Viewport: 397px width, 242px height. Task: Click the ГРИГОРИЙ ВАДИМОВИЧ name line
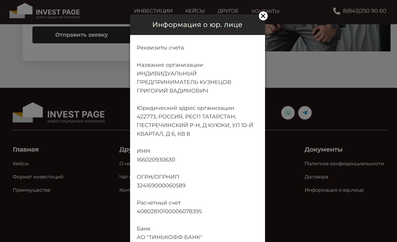172,91
